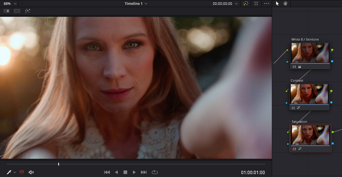The width and height of the screenshot is (342, 177).
Task: Click Saturation node green RGB input
Action: coord(288,132)
